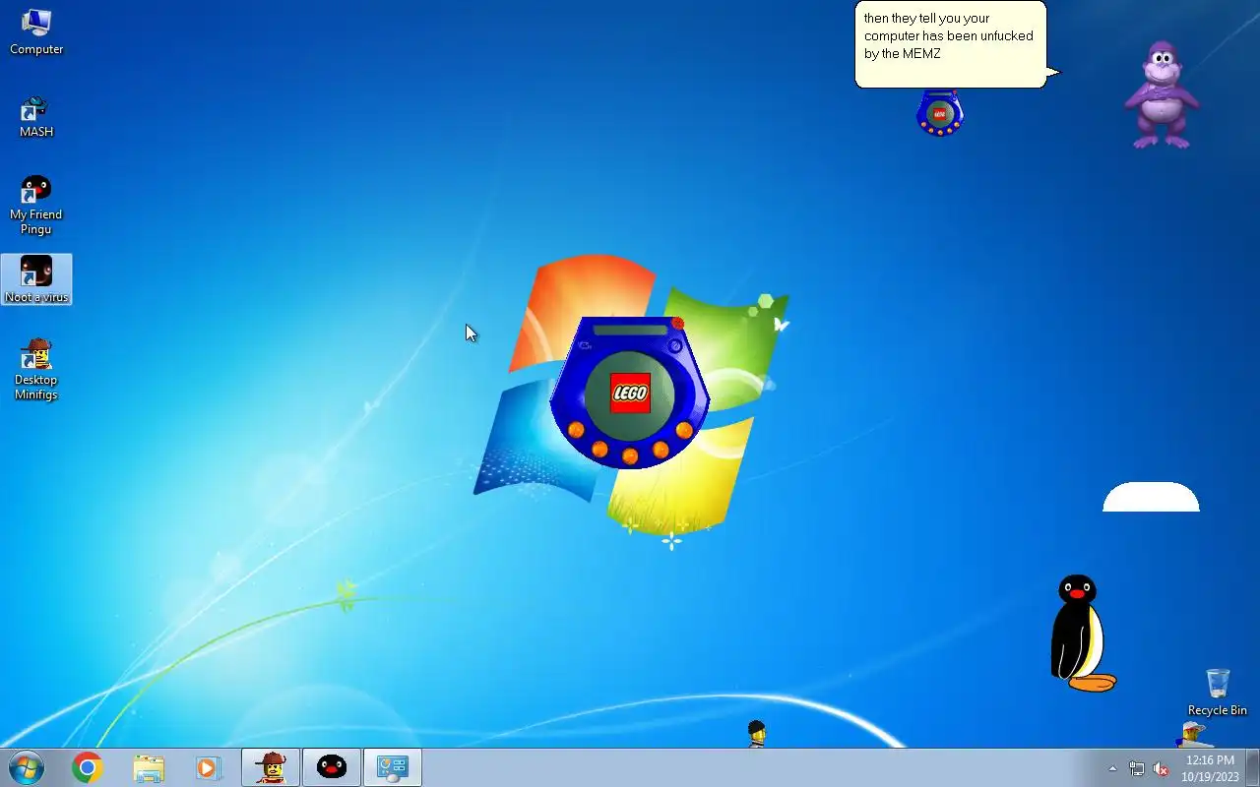Click BonziBuddy's speech bubble text
This screenshot has width=1260, height=787.
click(949, 35)
